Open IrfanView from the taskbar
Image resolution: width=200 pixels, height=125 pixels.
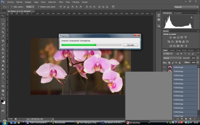point(137,122)
